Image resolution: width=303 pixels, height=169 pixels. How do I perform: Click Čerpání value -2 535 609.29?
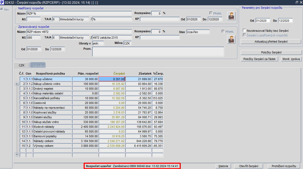pyautogui.click(x=112, y=146)
